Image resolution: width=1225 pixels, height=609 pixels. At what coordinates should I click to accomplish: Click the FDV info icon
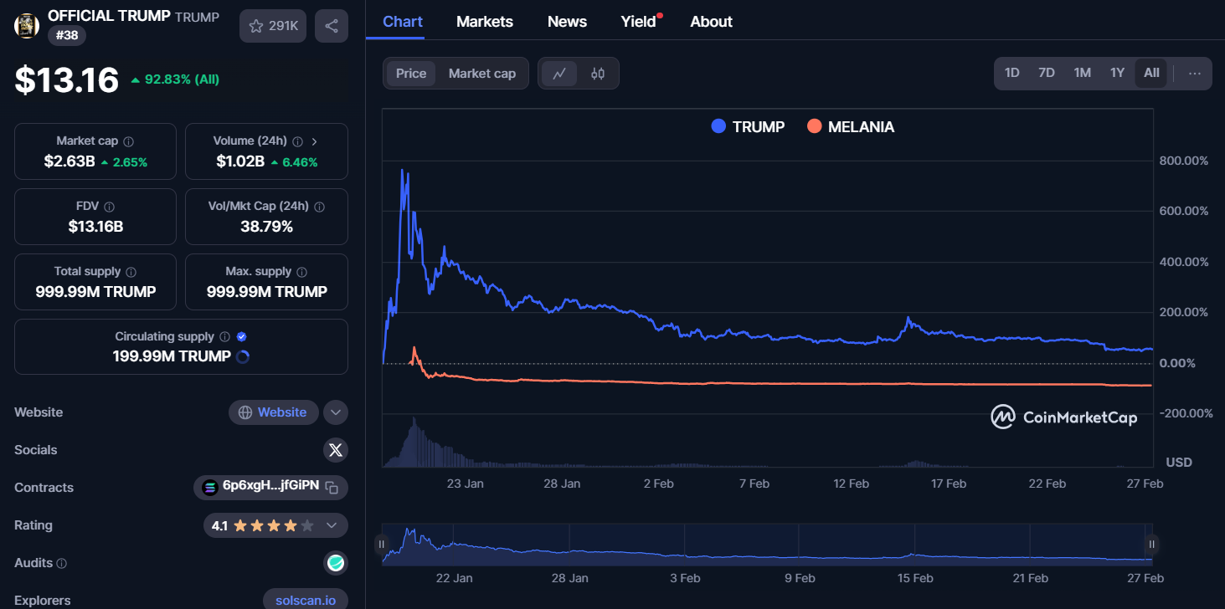[110, 207]
